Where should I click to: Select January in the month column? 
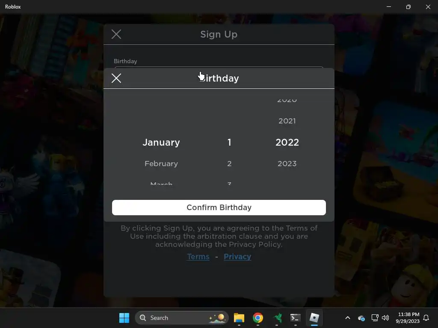(x=161, y=142)
